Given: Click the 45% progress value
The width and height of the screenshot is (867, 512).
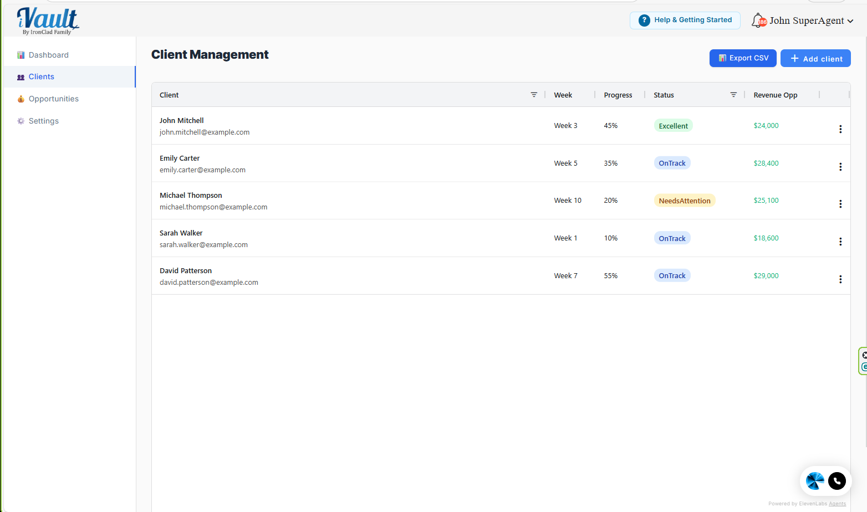Looking at the screenshot, I should [610, 126].
